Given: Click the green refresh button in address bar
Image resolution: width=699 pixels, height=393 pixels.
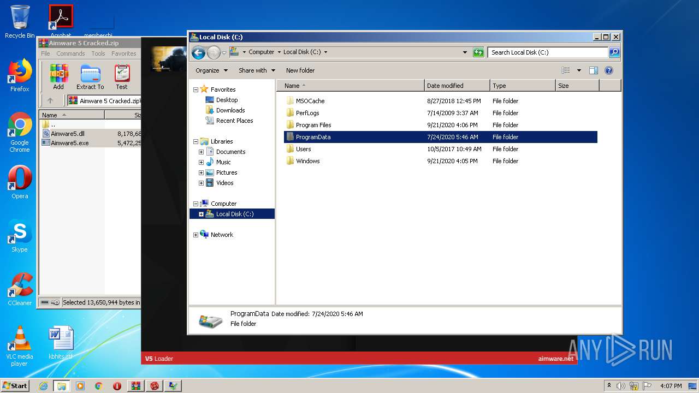Looking at the screenshot, I should (x=478, y=52).
